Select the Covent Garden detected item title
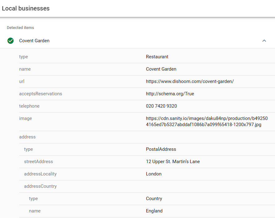The width and height of the screenshot is (275, 218). click(34, 41)
